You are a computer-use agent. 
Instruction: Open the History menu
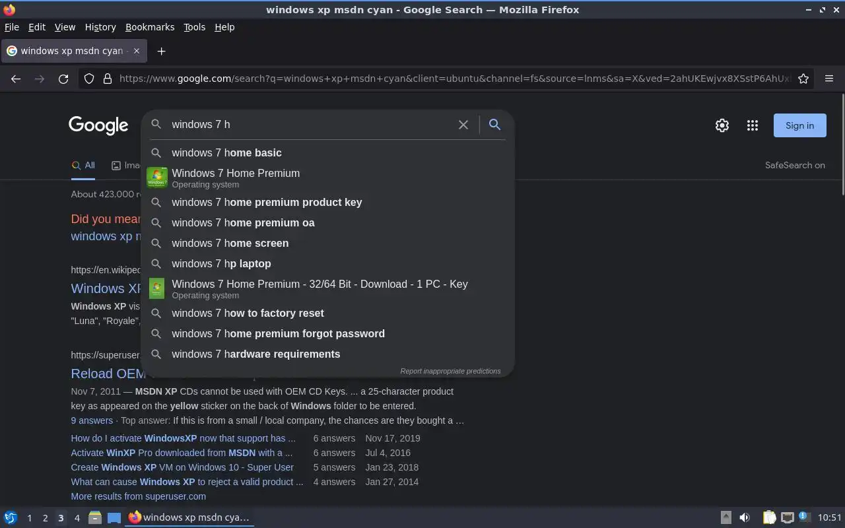pyautogui.click(x=100, y=27)
